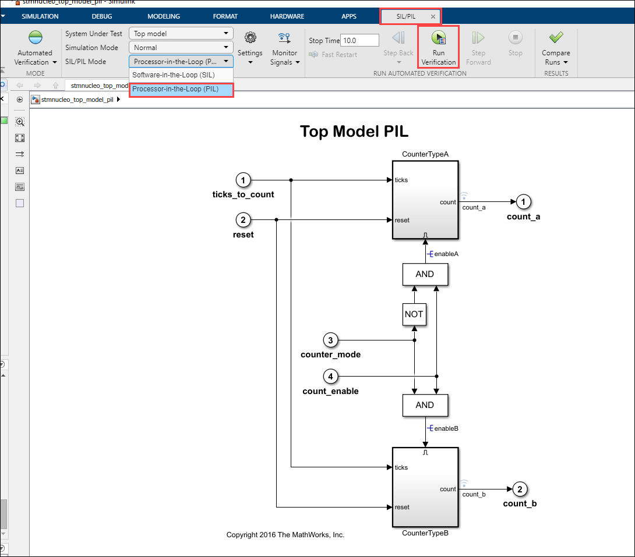Open the Simulation Mode dropdown
Screen dimensions: 635x557
pos(181,48)
